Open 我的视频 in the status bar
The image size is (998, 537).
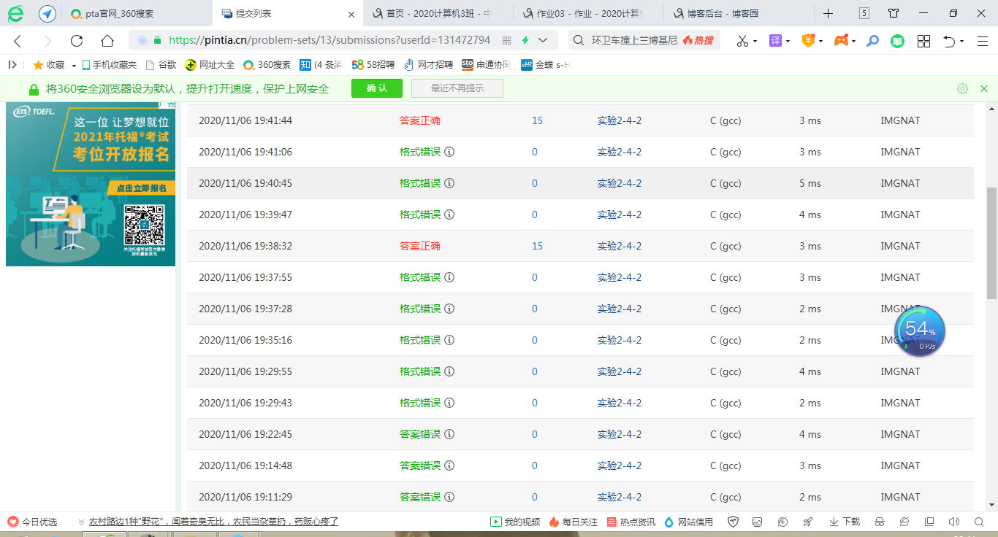point(515,522)
